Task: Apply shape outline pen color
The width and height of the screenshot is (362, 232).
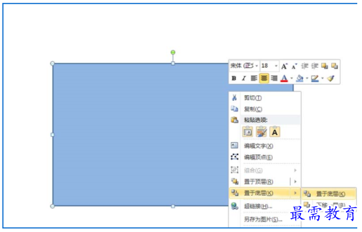Action: click(x=315, y=78)
